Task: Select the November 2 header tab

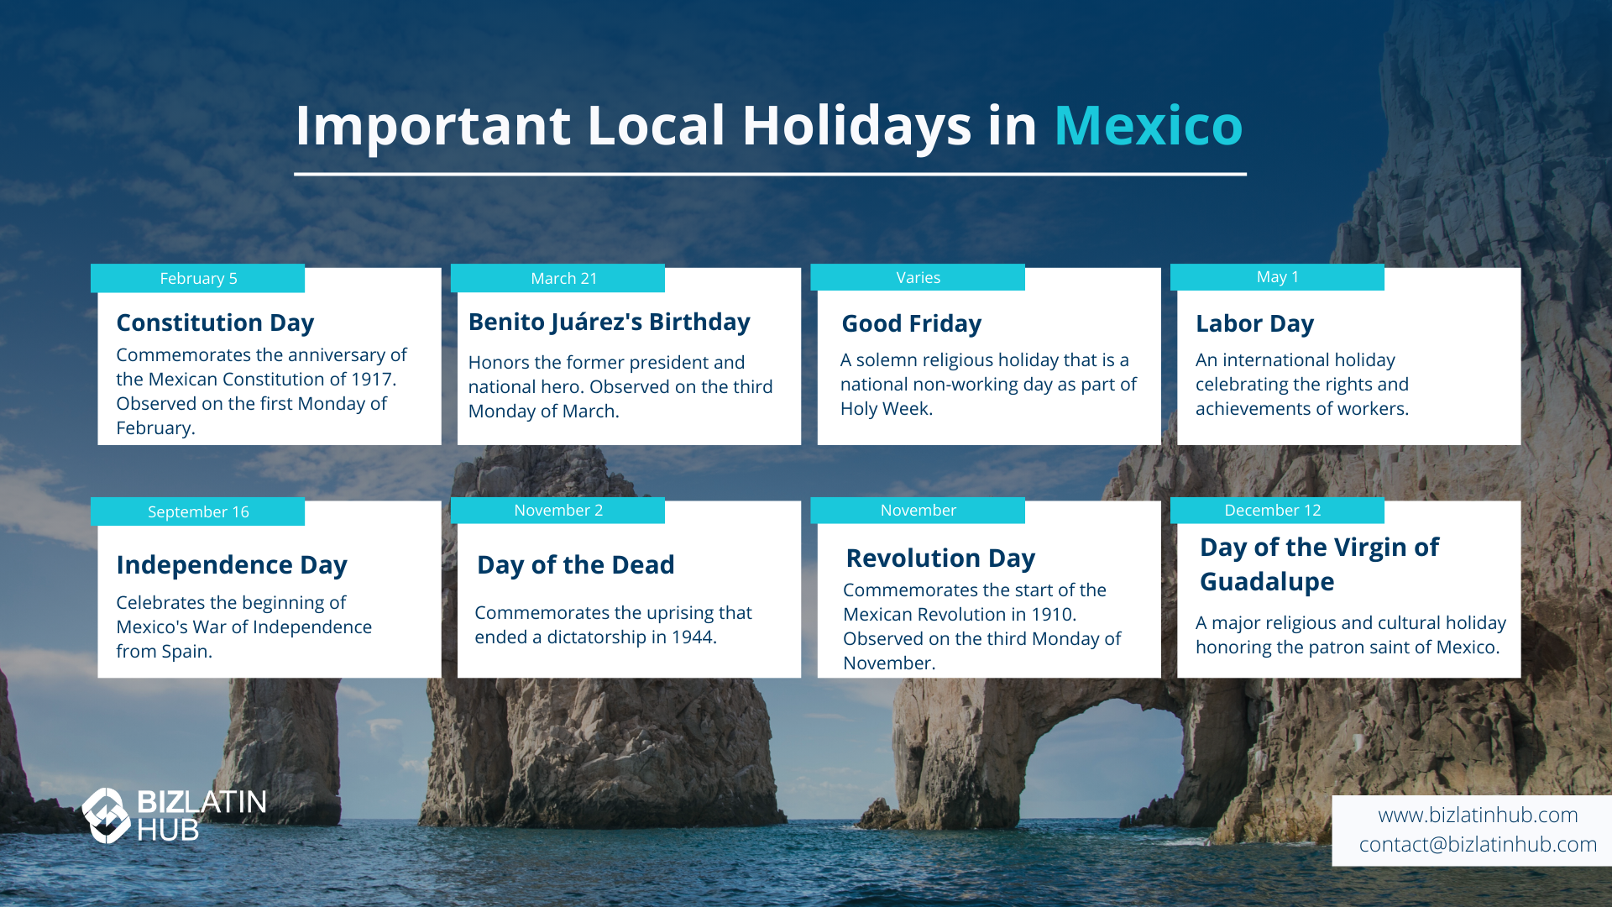Action: [557, 510]
